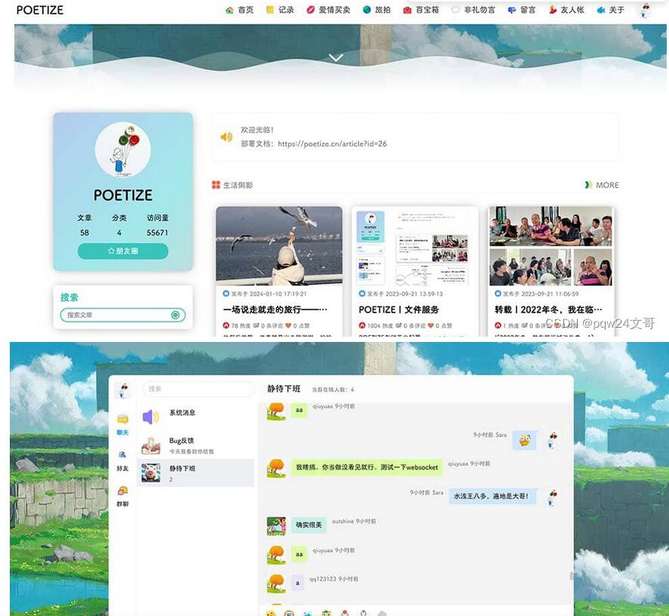Open the MORE link for 生活倒影
The image size is (669, 616).
click(x=602, y=185)
